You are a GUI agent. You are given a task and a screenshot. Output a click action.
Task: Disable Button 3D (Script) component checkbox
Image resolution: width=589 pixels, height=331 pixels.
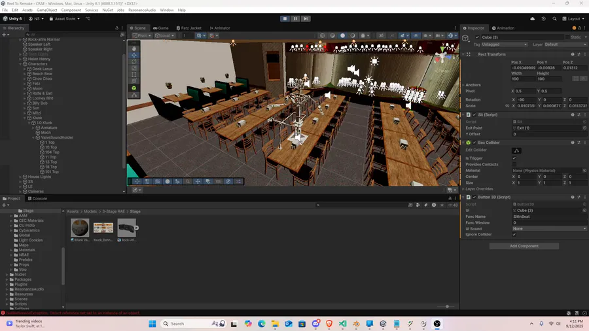tap(474, 197)
